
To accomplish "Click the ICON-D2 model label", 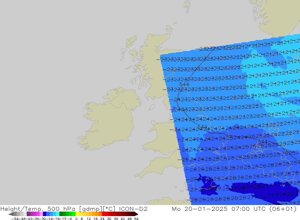I will [133, 209].
